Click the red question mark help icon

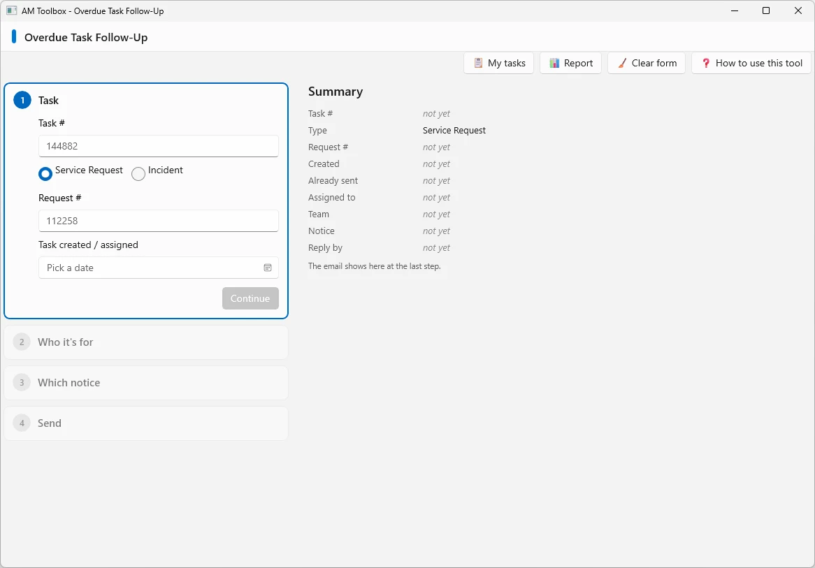pos(706,63)
